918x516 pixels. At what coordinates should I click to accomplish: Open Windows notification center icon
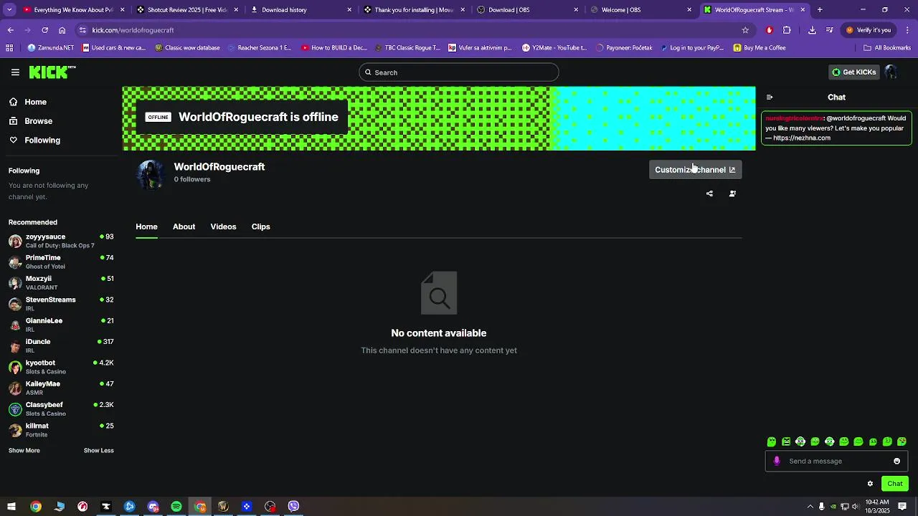[x=902, y=507]
